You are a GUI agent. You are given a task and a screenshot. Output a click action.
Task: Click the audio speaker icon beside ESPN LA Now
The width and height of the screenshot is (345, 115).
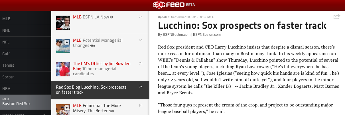tap(111, 17)
